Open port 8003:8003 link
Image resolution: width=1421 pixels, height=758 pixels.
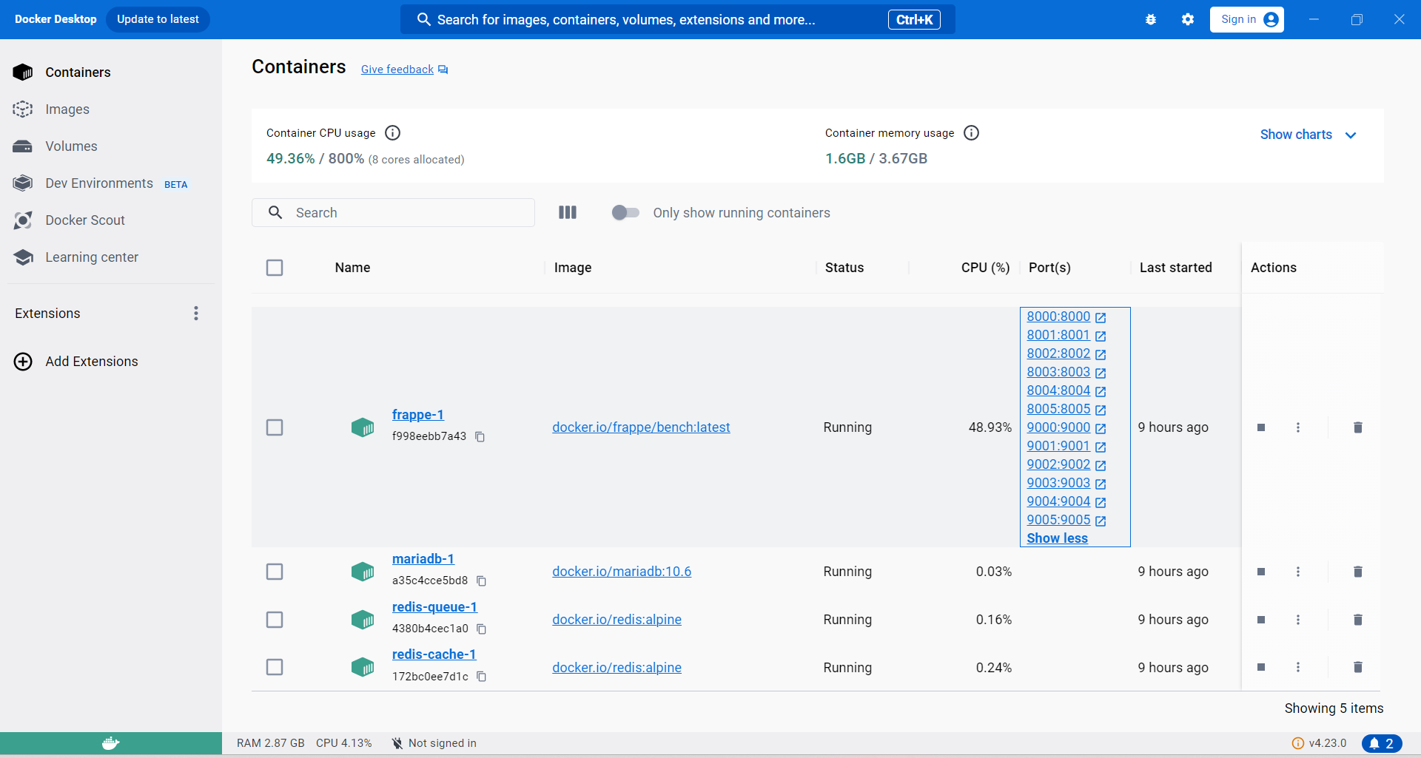pos(1058,372)
